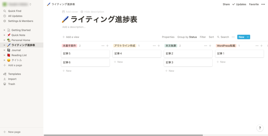This screenshot has width=268, height=136.
Task: Click Search in the database toolbar
Action: click(x=223, y=37)
